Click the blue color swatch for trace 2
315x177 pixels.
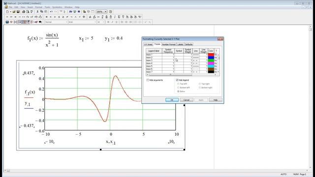211,58
